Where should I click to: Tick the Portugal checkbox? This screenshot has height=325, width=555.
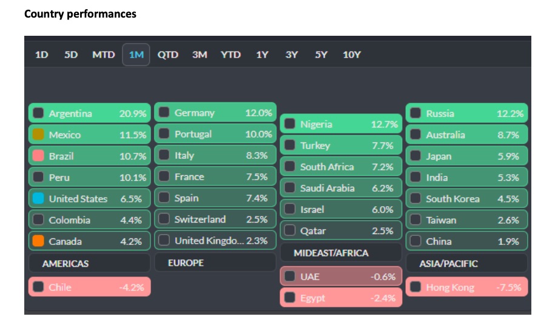[164, 133]
